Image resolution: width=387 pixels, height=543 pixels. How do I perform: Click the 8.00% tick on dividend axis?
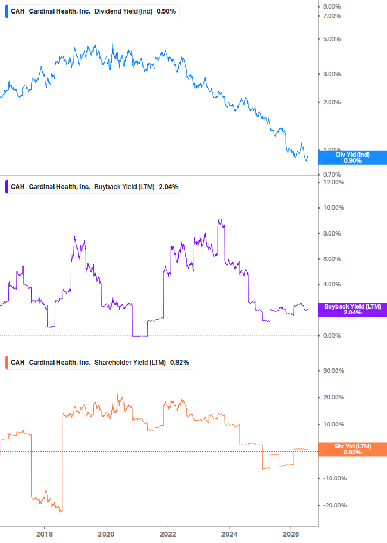[332, 6]
